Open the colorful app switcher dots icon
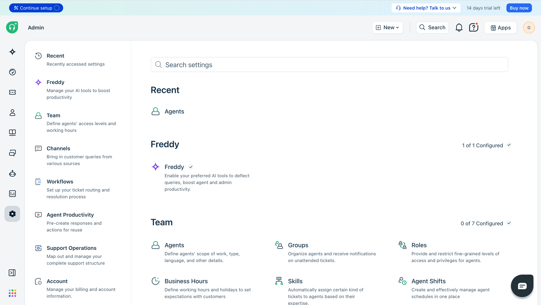This screenshot has height=305, width=541. click(12, 293)
